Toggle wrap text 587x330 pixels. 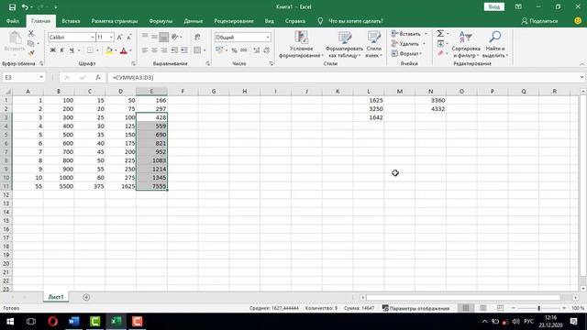(197, 37)
